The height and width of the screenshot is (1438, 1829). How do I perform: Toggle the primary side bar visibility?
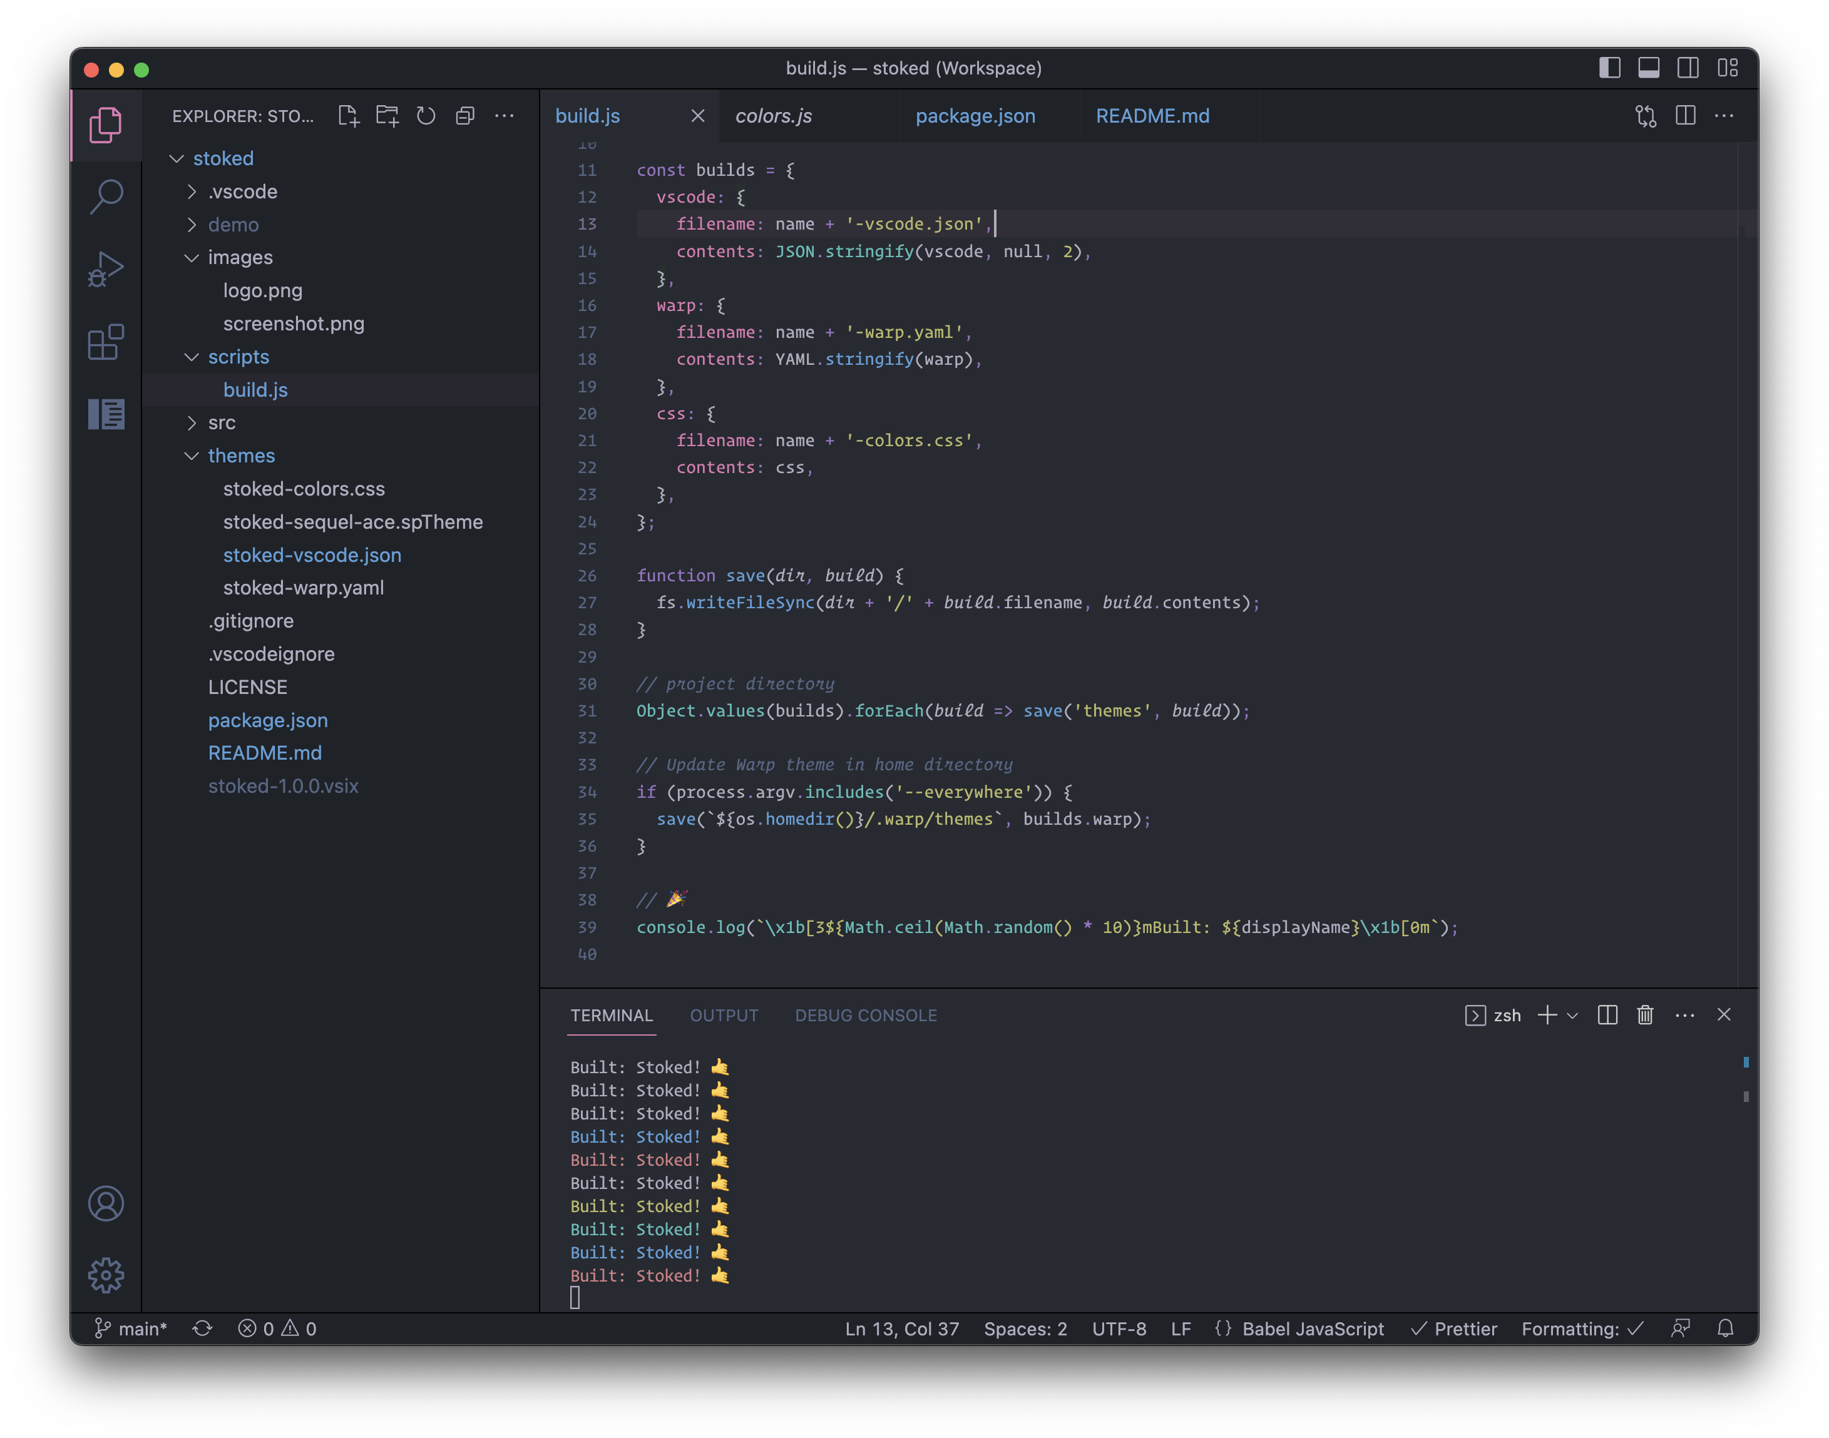click(x=1609, y=68)
